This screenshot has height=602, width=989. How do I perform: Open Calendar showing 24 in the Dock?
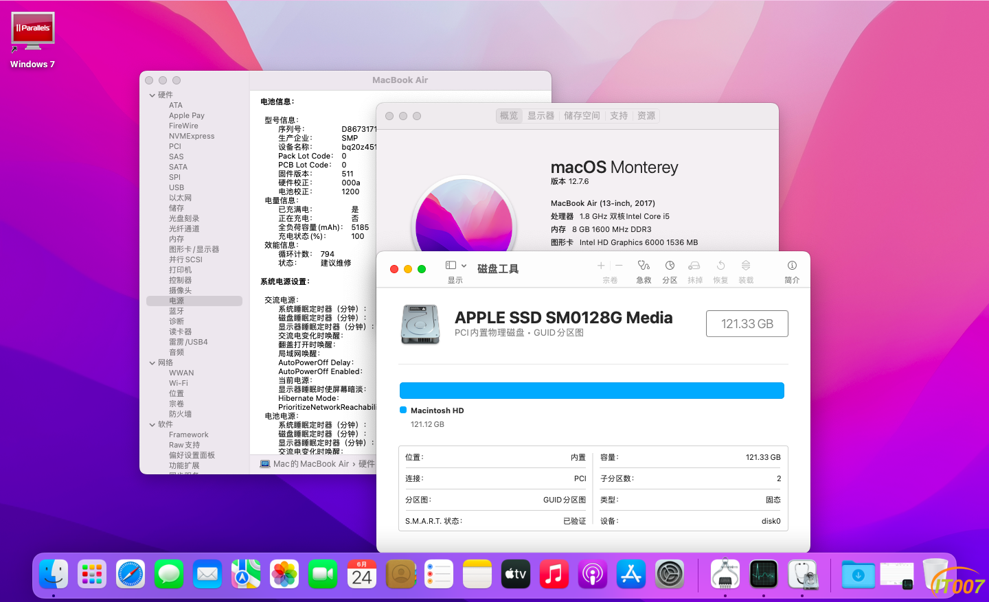[x=362, y=574]
